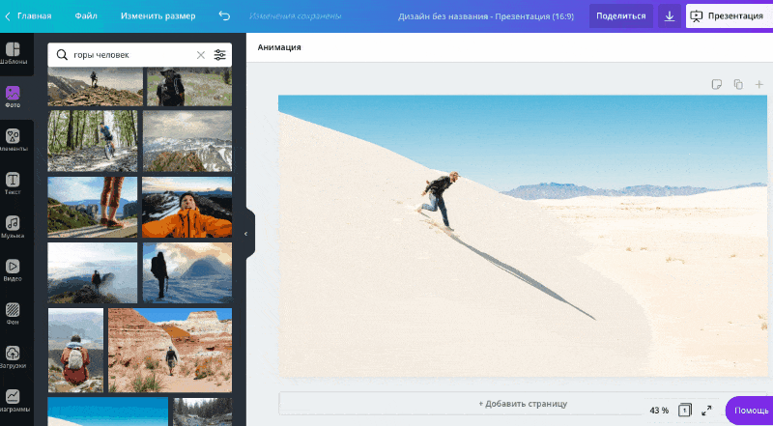Image resolution: width=773 pixels, height=426 pixels.
Task: Select the Текст tool in sidebar
Action: pyautogui.click(x=14, y=184)
